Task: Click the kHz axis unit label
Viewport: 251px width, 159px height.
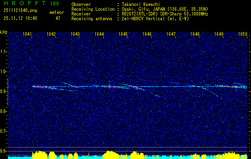Action: (x=4, y=32)
